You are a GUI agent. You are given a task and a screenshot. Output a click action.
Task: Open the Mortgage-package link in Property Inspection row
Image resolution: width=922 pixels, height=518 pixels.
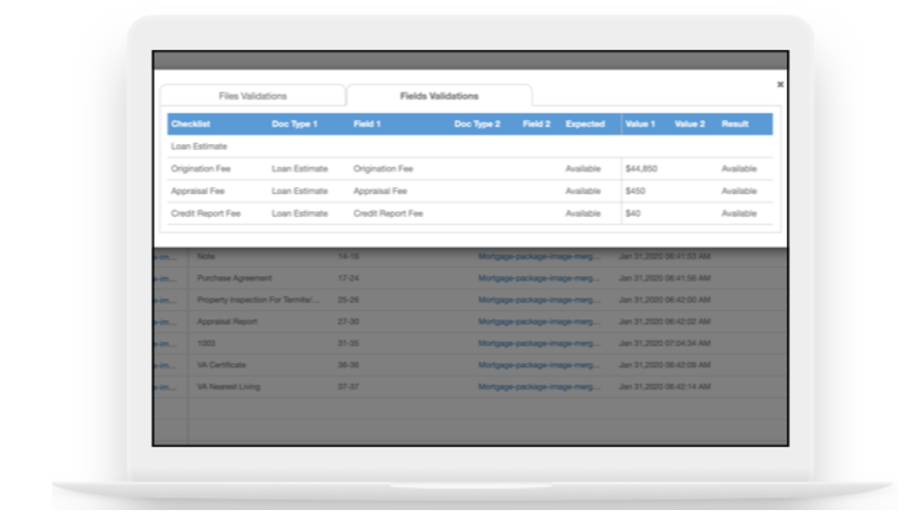(539, 300)
